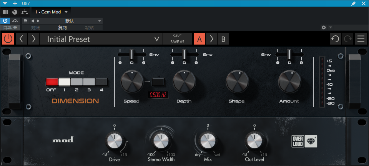Pin the plugin window
The image size is (369, 166).
(353, 3)
